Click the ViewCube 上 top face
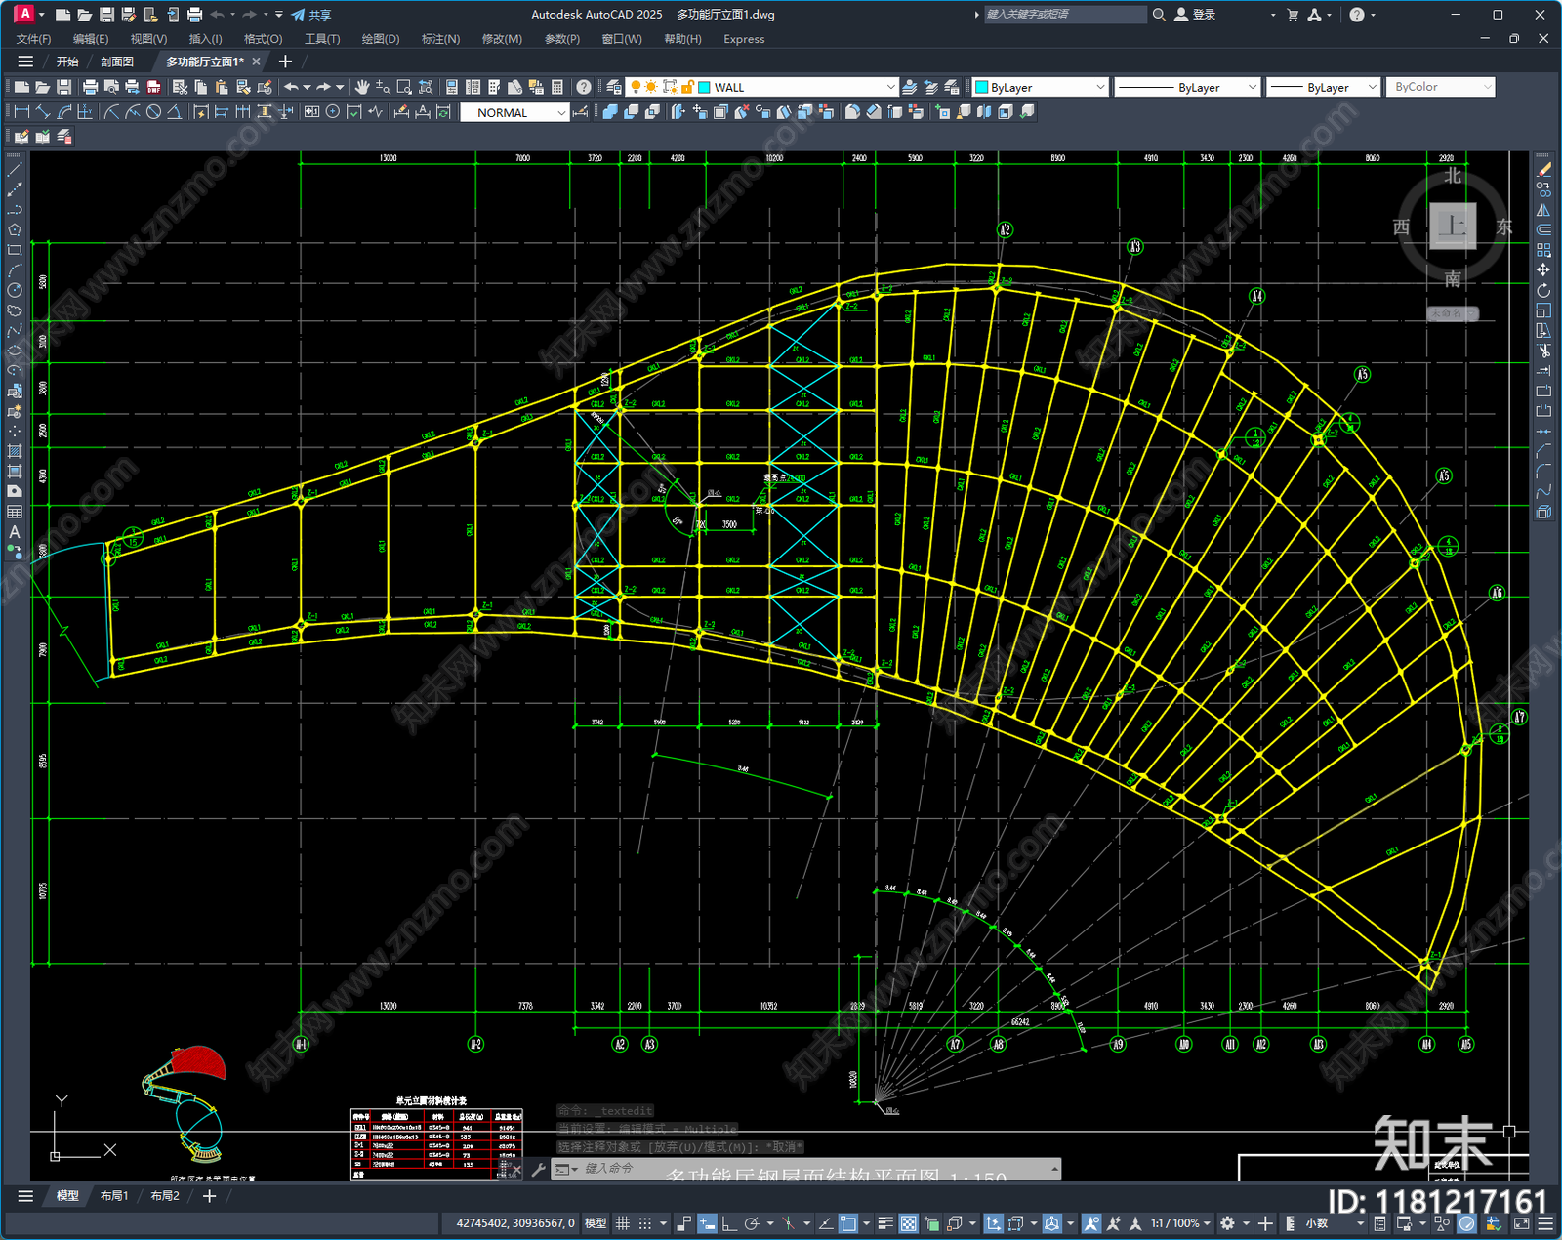Viewport: 1562px width, 1240px height. pyautogui.click(x=1453, y=227)
